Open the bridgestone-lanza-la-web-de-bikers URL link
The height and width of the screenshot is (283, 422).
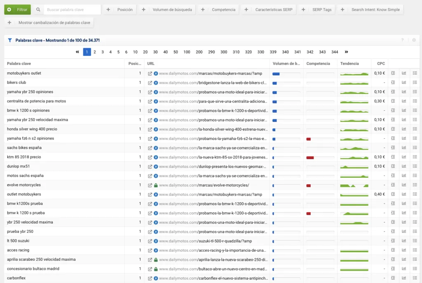click(x=213, y=83)
